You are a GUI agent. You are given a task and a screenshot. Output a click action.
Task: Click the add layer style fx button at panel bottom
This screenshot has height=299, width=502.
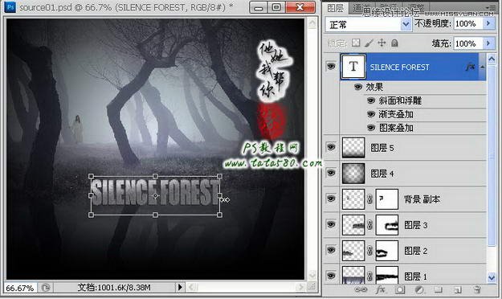381,289
